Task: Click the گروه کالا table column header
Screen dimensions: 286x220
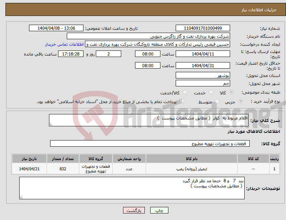Action: pyautogui.click(x=96, y=159)
